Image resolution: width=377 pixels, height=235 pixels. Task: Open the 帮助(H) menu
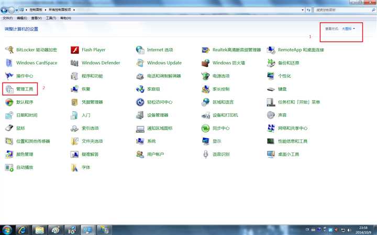(x=65, y=18)
